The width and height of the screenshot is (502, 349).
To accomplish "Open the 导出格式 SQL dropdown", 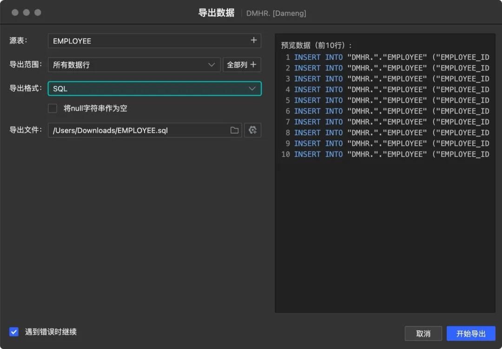I will tap(155, 89).
